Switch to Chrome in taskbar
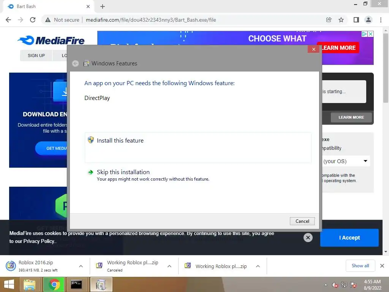The image size is (389, 292). 54,284
